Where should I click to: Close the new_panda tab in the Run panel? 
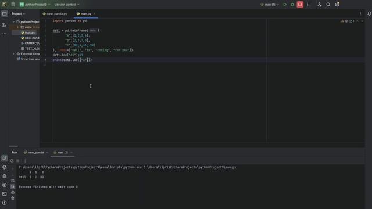pos(47,152)
